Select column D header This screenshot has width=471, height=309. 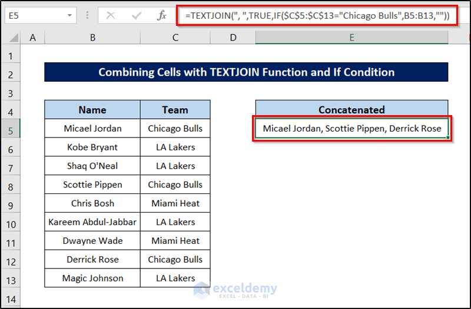pos(233,38)
